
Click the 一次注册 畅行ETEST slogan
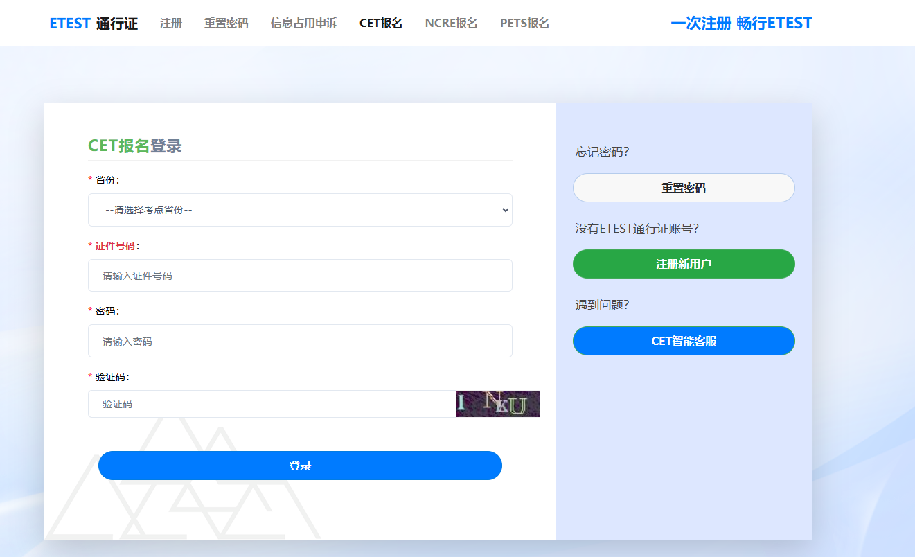[741, 23]
